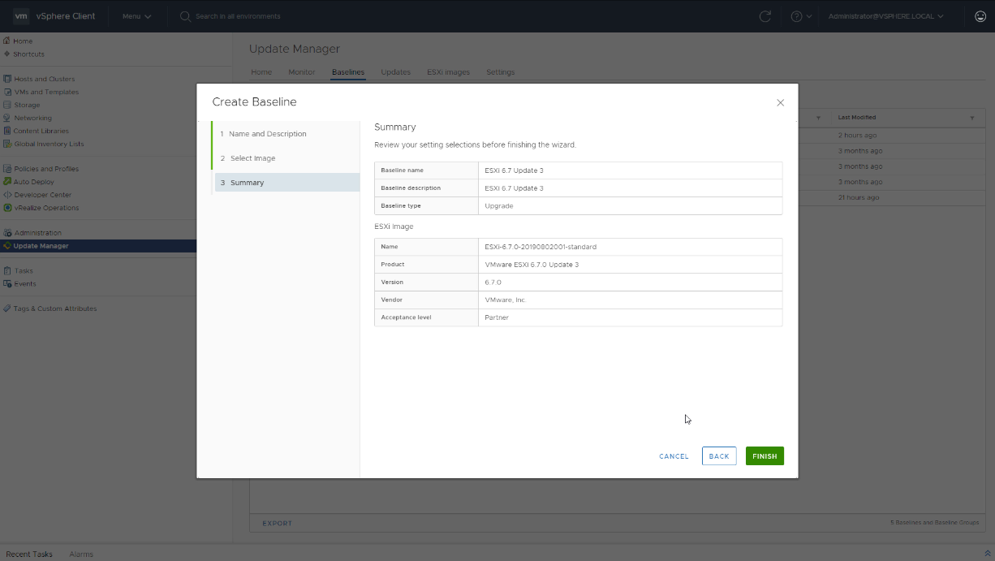Select step 3 Summary
Viewport: 995px width, 561px height.
[x=286, y=183]
